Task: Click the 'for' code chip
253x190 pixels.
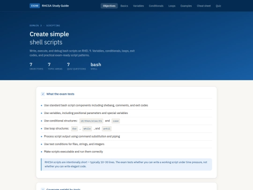Action: pyautogui.click(x=74, y=129)
